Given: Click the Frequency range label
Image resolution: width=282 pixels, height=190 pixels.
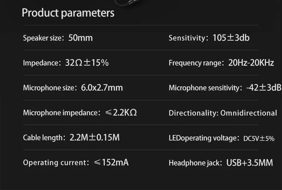Looking at the screenshot, I should (x=195, y=63).
